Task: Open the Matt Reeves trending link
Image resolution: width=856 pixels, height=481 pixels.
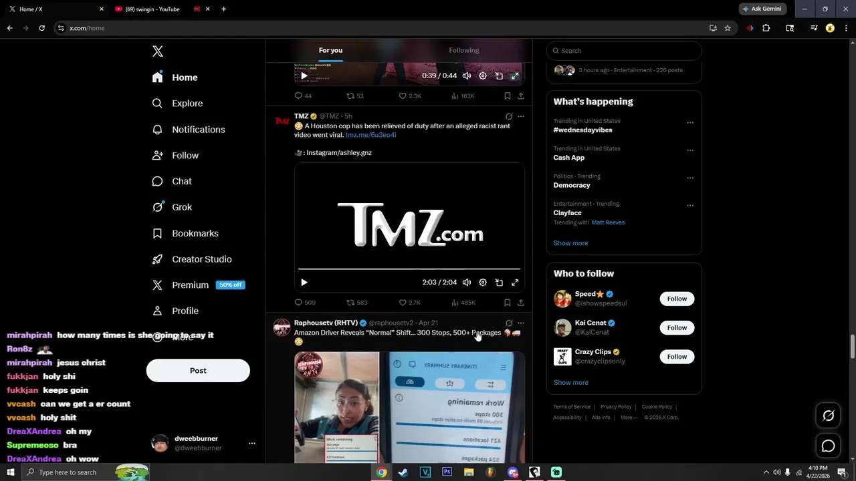Action: [x=608, y=222]
